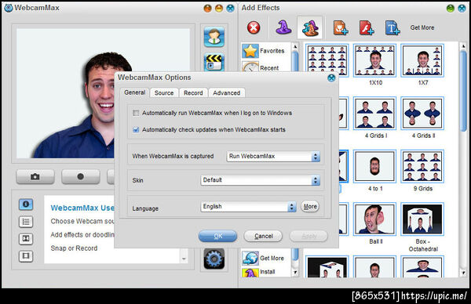Screen dimensions: 471x304
Task: Select the film strip panel icon
Action: [26, 255]
